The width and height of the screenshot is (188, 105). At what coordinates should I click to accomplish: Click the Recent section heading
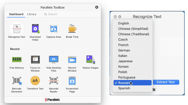tap(15, 49)
